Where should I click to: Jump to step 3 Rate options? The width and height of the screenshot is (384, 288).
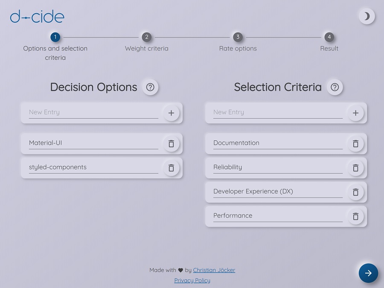point(238,37)
